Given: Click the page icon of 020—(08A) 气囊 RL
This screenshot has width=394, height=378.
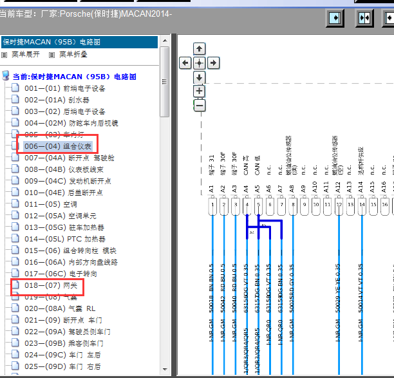Looking at the screenshot, I should click(x=15, y=308).
